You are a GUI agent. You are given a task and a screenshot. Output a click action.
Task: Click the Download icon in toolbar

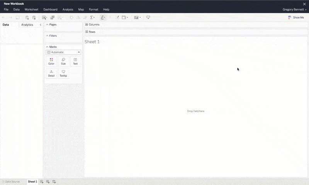(x=148, y=17)
